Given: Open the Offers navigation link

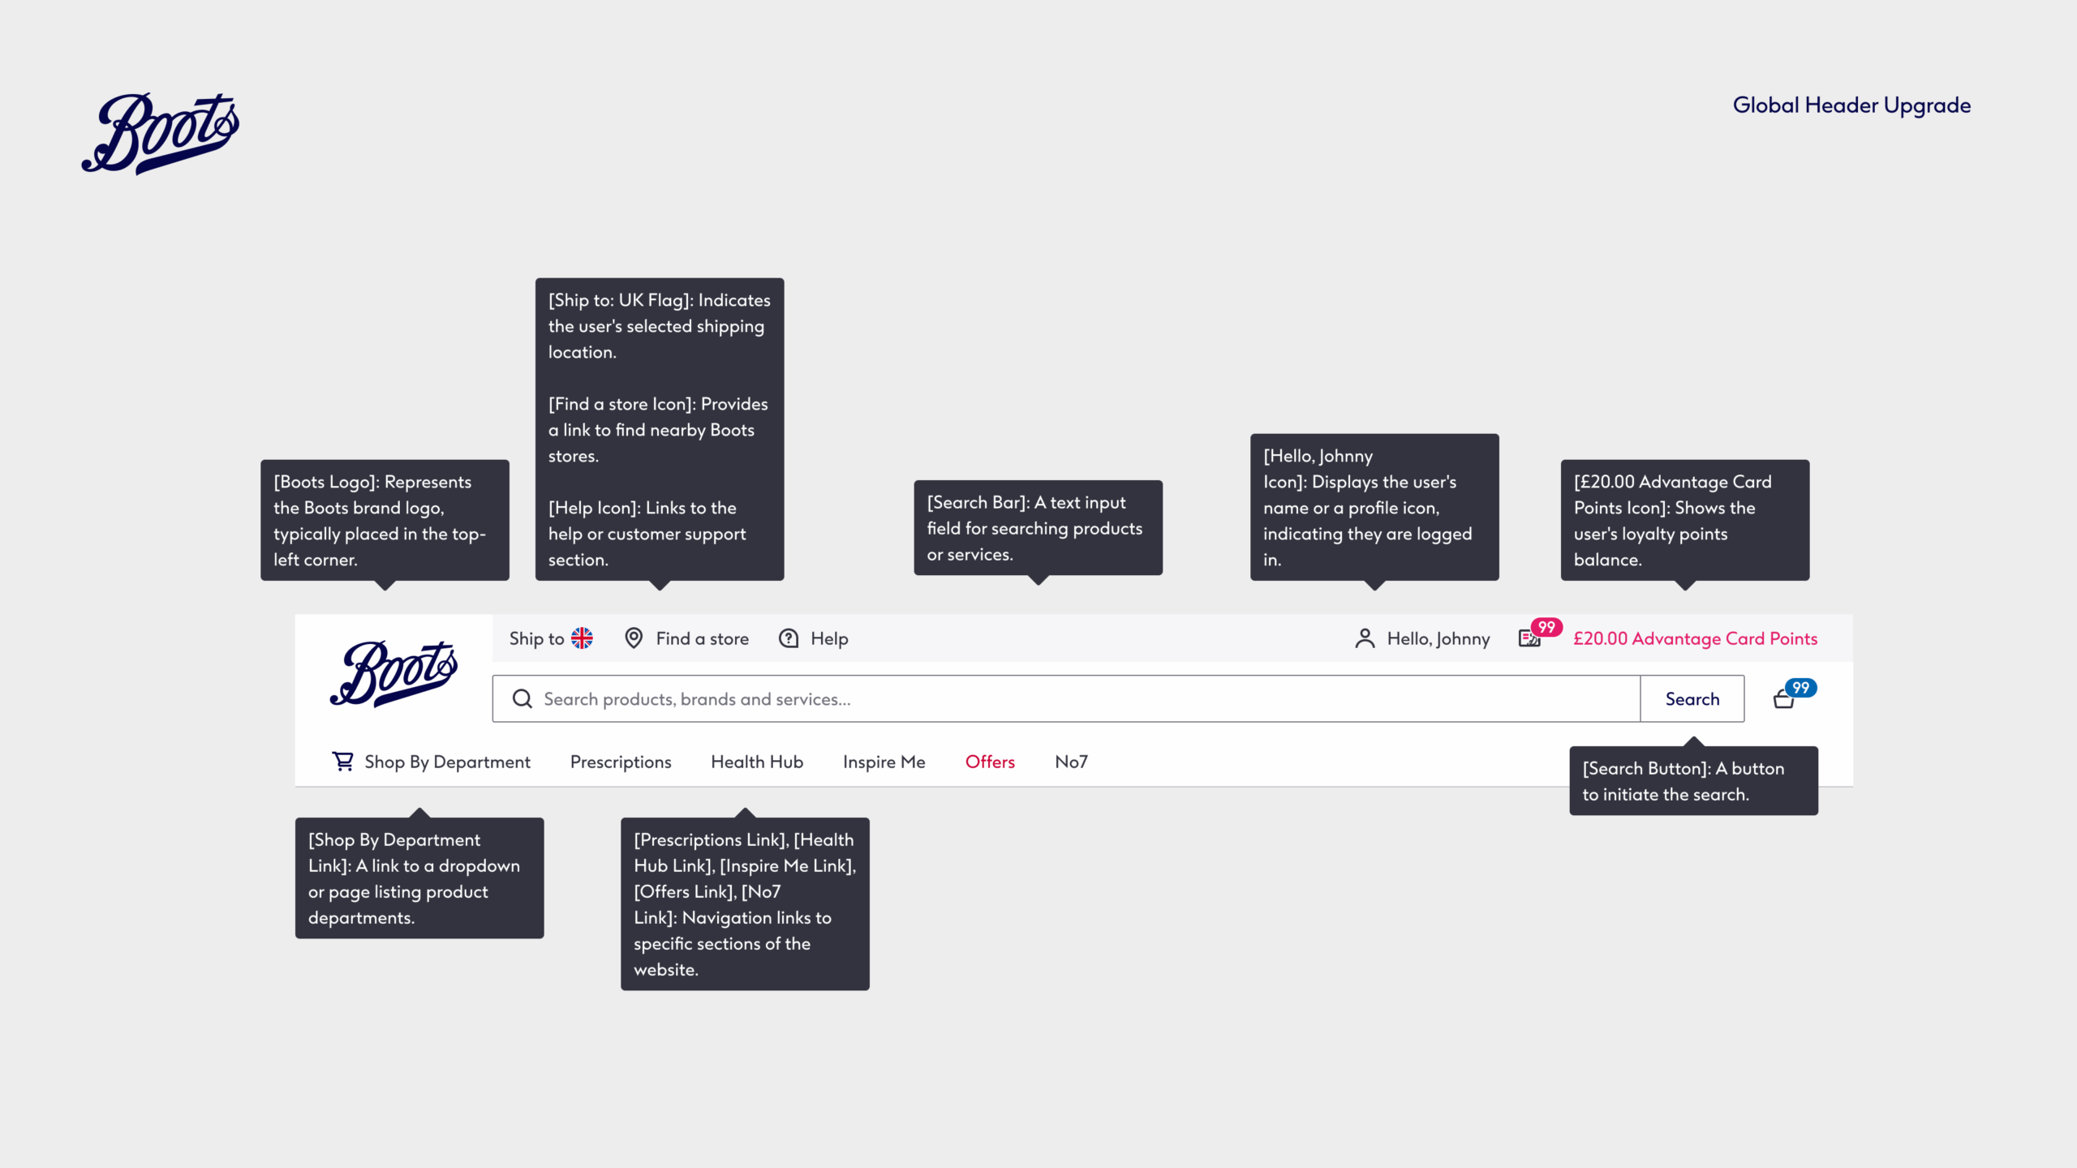Looking at the screenshot, I should [x=990, y=762].
